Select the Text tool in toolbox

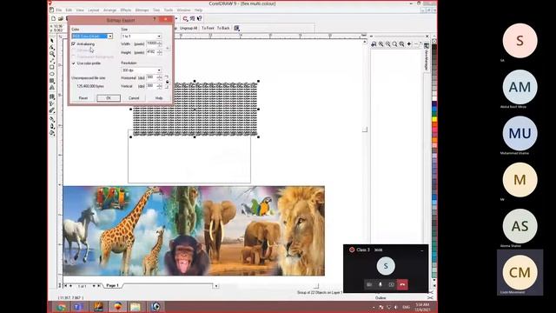(x=52, y=88)
